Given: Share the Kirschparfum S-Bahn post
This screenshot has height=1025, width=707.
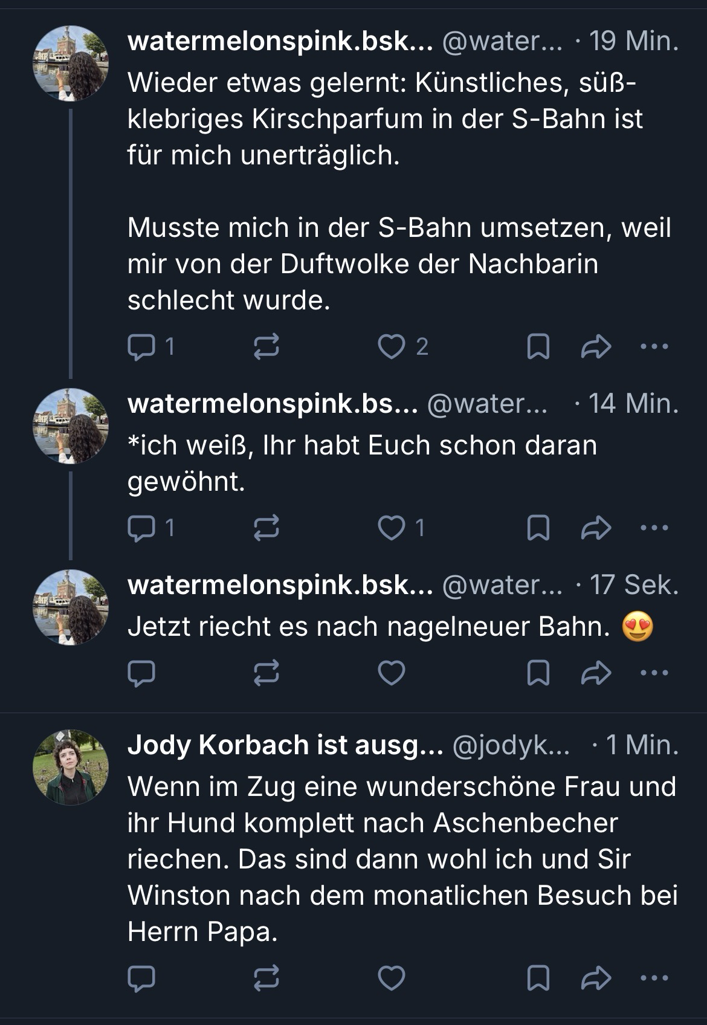Looking at the screenshot, I should click(596, 347).
